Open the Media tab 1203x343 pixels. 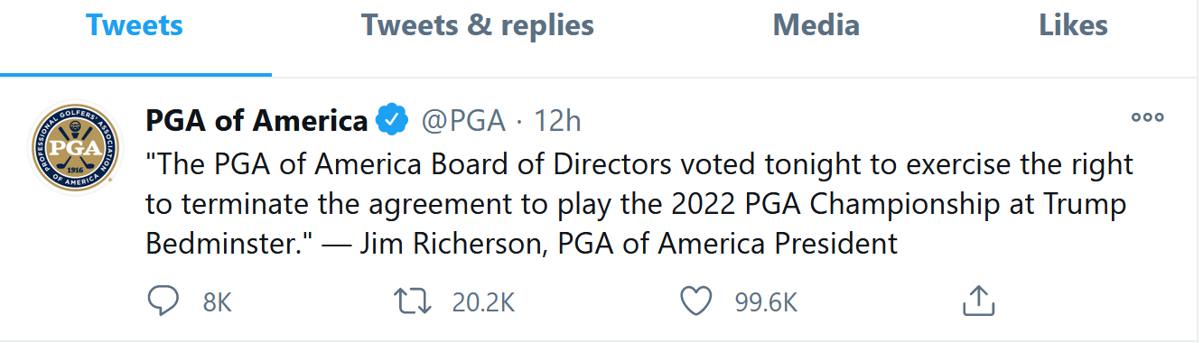[816, 25]
